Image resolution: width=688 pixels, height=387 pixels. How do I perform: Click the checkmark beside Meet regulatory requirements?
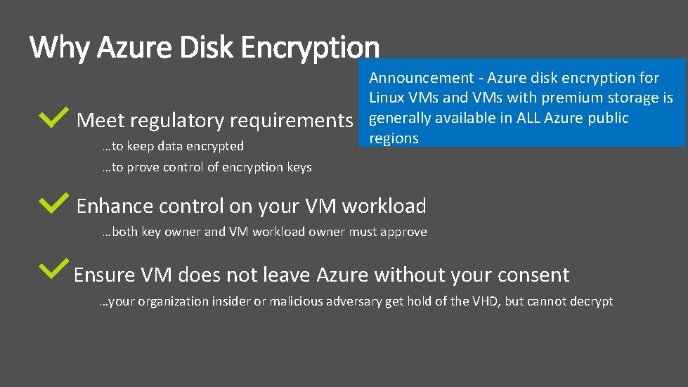pos(55,119)
